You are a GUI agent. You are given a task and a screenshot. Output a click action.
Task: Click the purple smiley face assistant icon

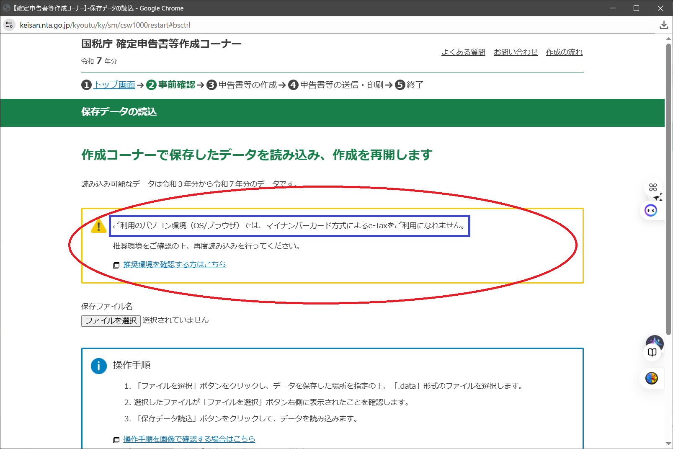pos(651,210)
